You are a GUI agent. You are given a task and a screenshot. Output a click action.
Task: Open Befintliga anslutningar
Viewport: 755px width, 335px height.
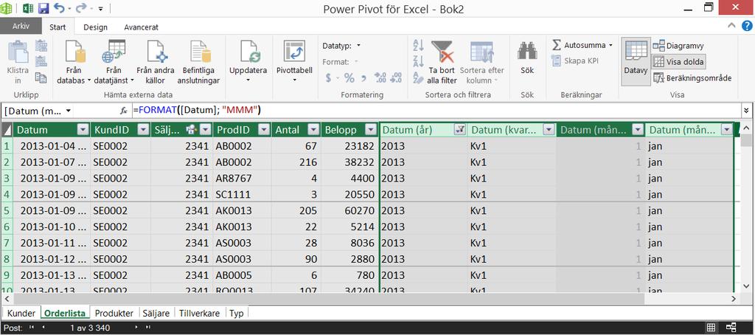(x=198, y=63)
